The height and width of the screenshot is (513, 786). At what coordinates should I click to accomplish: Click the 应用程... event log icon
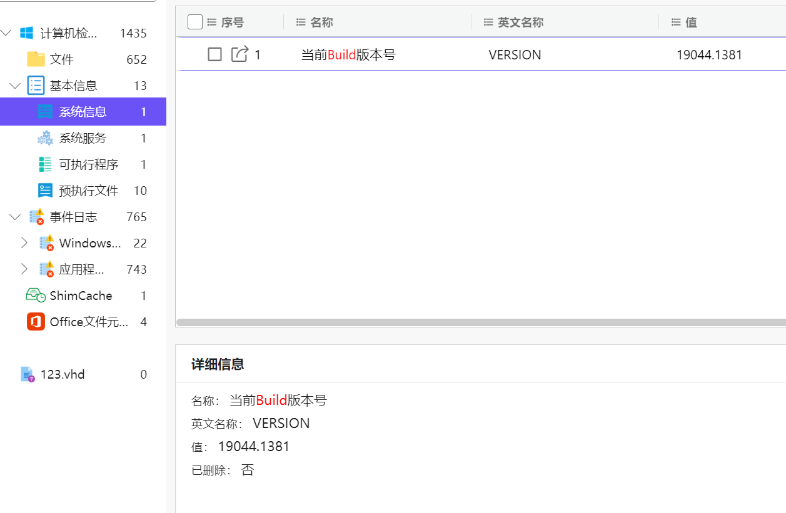[46, 269]
